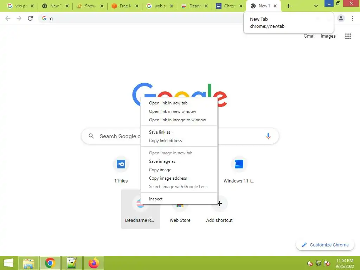Open the Windows 11 shortcut tile
The width and height of the screenshot is (360, 270).
(x=239, y=170)
